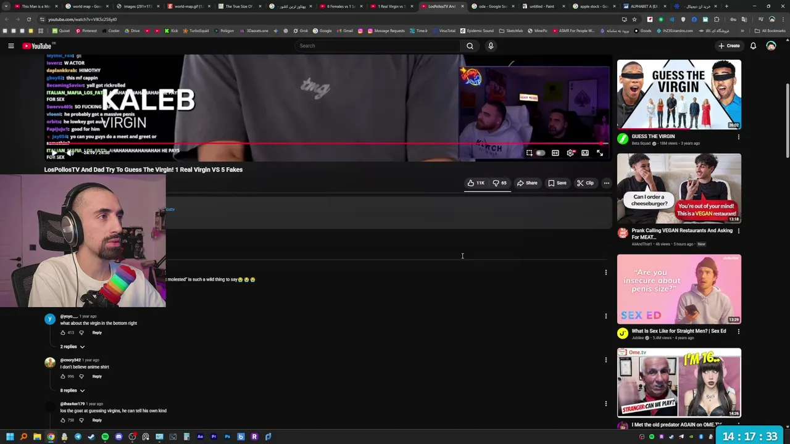The height and width of the screenshot is (444, 790).
Task: Open options for 'los the goat' comment
Action: pyautogui.click(x=606, y=404)
